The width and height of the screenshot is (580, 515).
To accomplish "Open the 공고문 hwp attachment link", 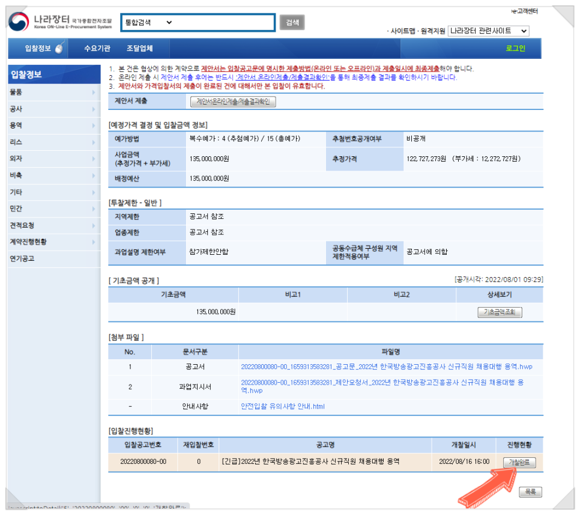I will coord(387,367).
